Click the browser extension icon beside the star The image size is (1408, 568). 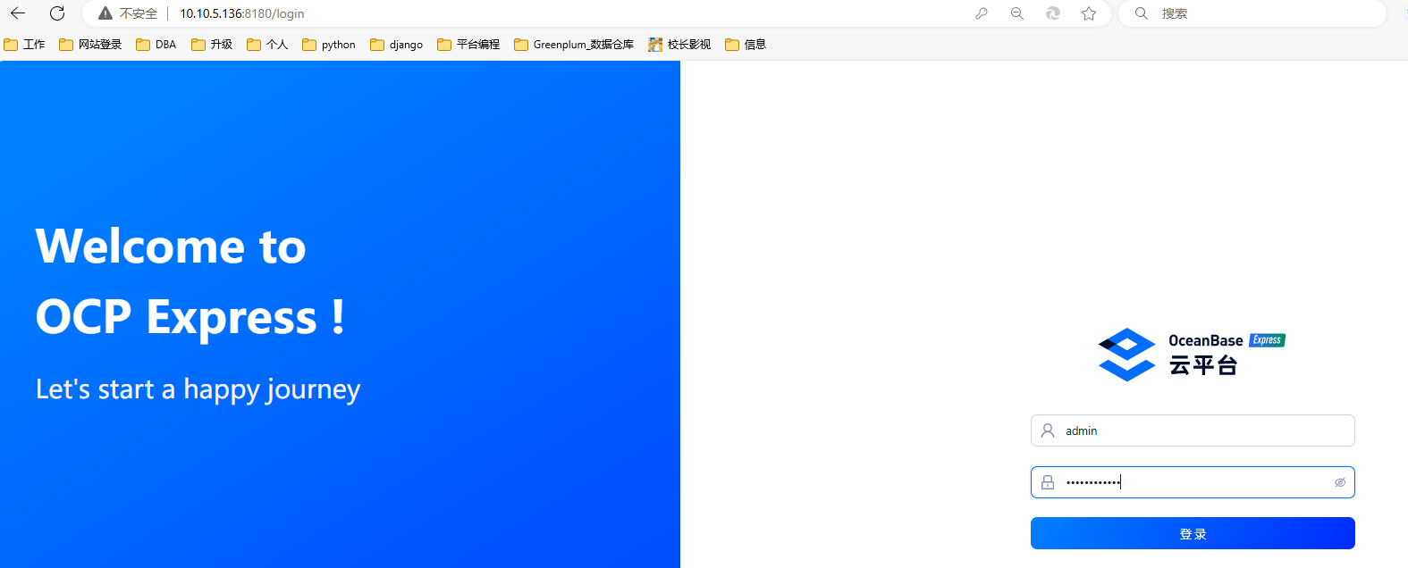tap(1053, 13)
